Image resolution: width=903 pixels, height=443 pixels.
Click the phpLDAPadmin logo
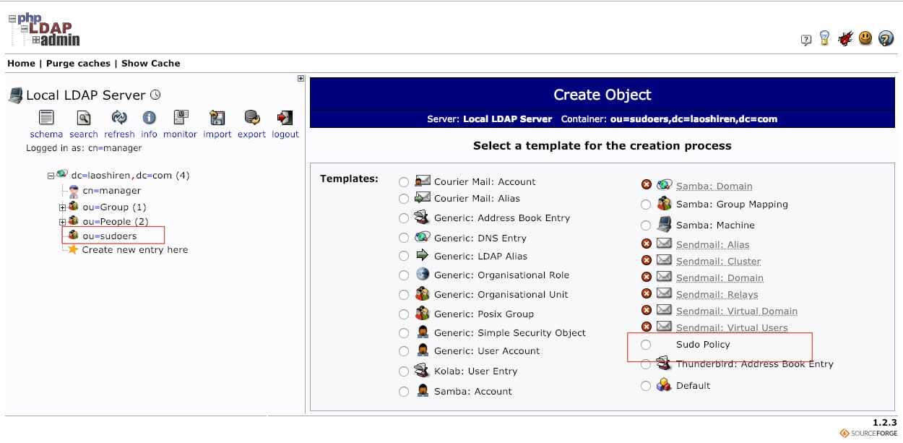(x=44, y=30)
